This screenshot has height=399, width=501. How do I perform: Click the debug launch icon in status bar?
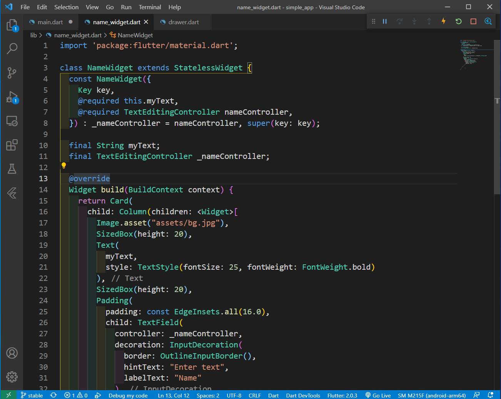(x=98, y=395)
